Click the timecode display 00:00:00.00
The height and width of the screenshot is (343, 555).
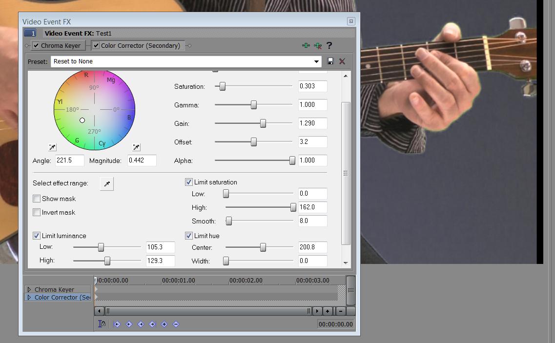pos(335,324)
